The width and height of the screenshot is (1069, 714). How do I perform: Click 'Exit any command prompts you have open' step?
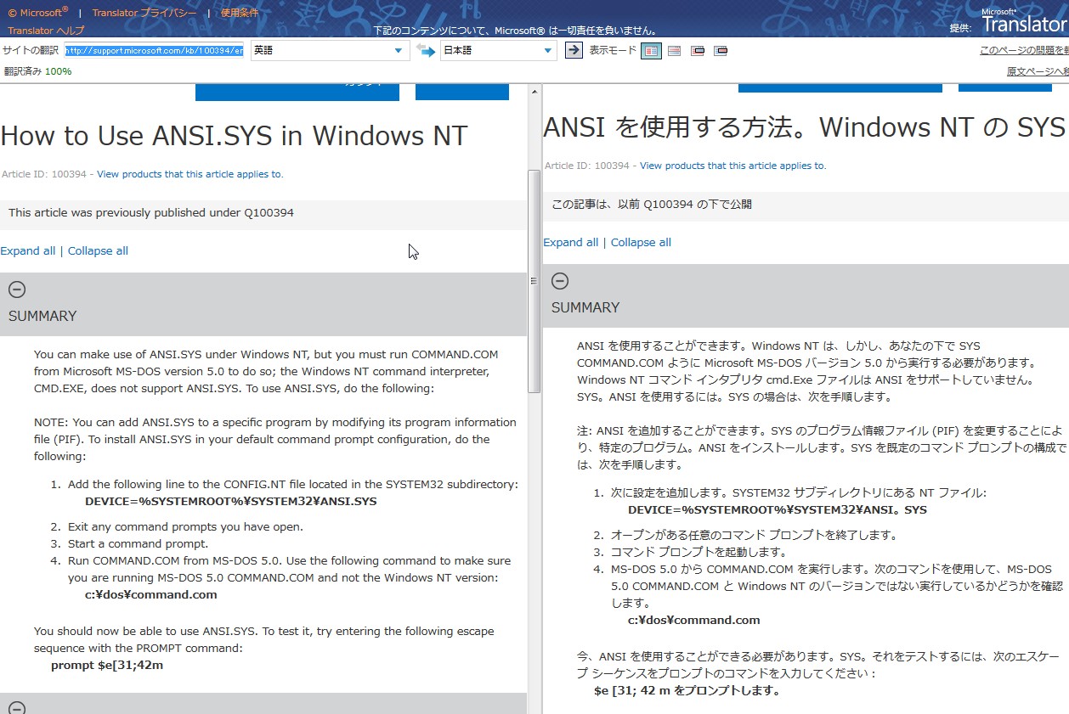(185, 526)
